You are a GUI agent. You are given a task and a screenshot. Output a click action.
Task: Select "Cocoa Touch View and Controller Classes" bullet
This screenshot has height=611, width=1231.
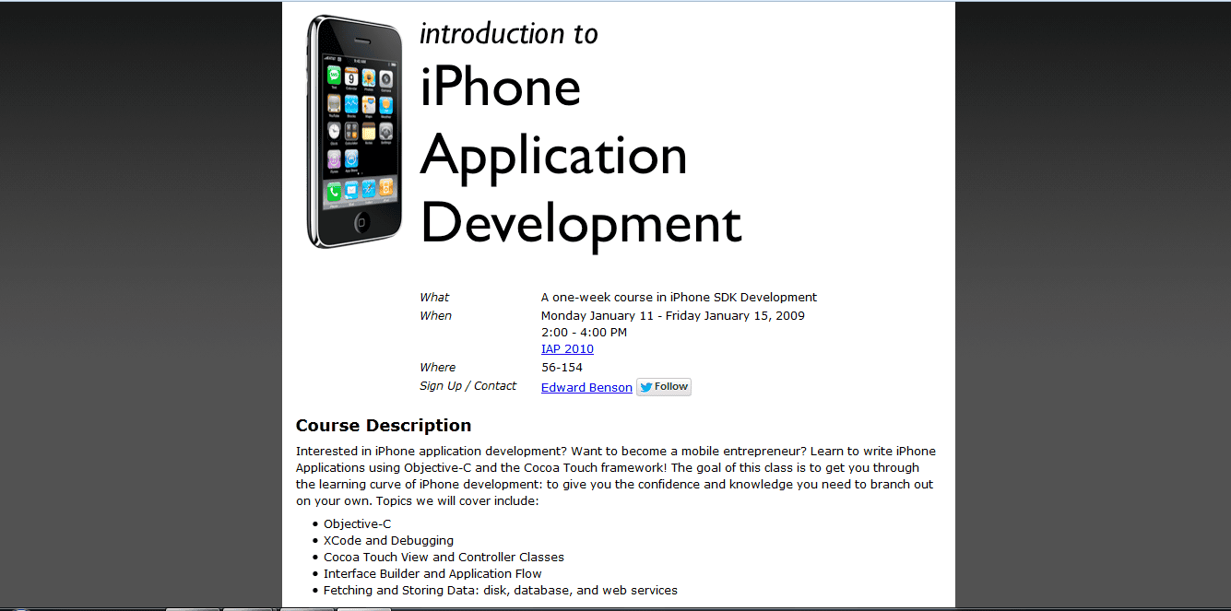444,558
